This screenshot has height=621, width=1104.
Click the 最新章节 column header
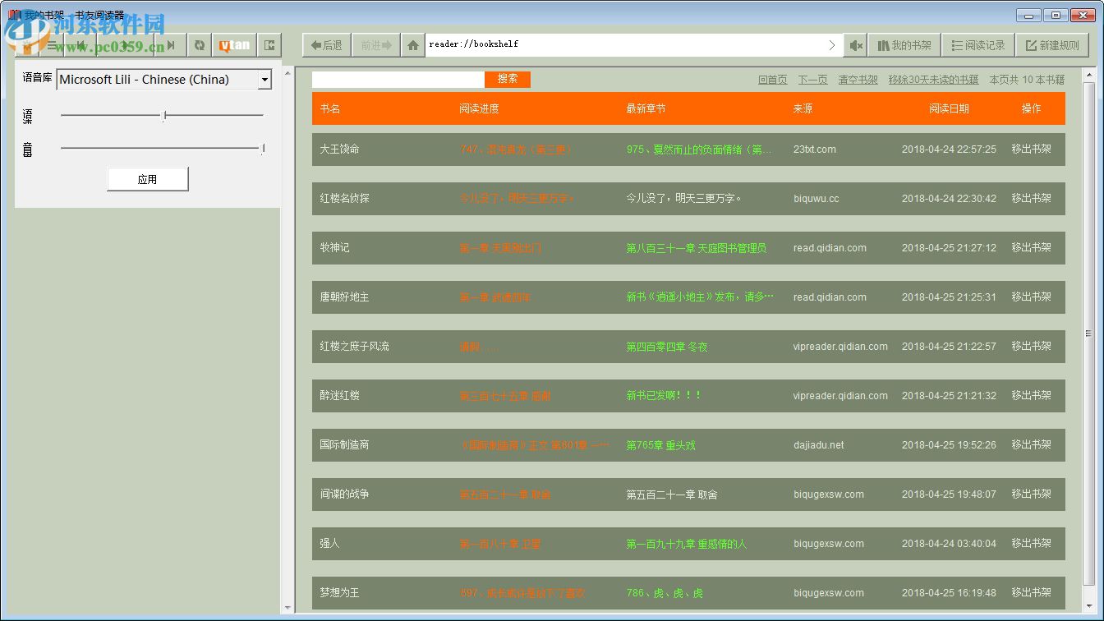tap(646, 108)
